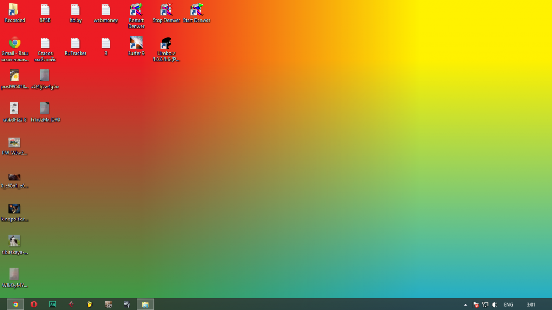Image resolution: width=552 pixels, height=310 pixels.
Task: Open Opera from the taskbar
Action: 34,304
